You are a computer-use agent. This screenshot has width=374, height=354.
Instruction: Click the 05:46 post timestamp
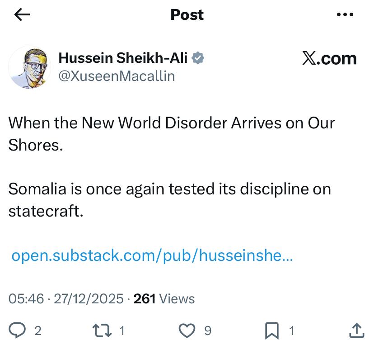tap(26, 299)
